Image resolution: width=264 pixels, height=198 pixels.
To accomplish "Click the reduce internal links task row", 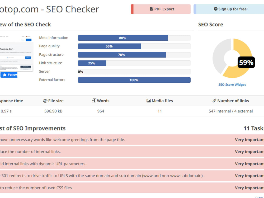I will pos(132,152).
